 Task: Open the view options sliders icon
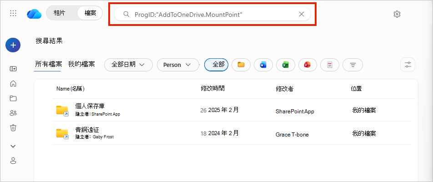coord(408,65)
